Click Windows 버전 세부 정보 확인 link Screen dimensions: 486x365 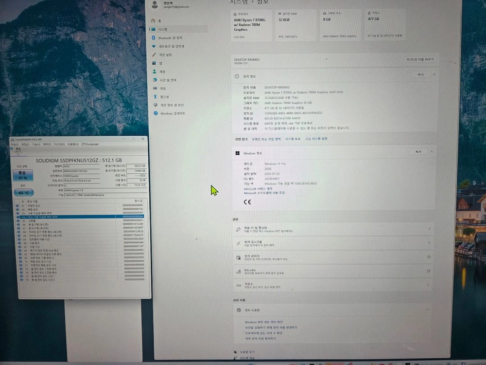[x=264, y=322]
